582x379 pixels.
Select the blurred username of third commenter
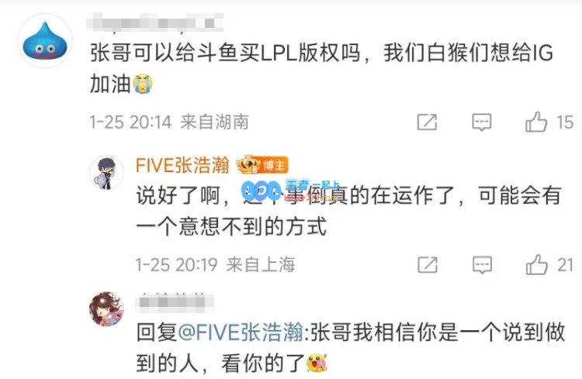click(175, 301)
